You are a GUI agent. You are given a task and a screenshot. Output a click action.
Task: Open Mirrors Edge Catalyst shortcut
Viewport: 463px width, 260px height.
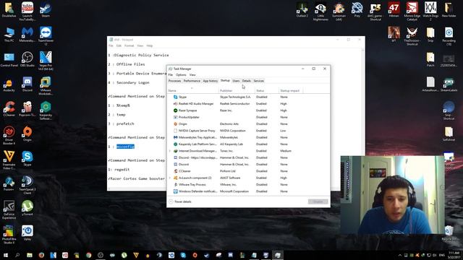tap(412, 12)
